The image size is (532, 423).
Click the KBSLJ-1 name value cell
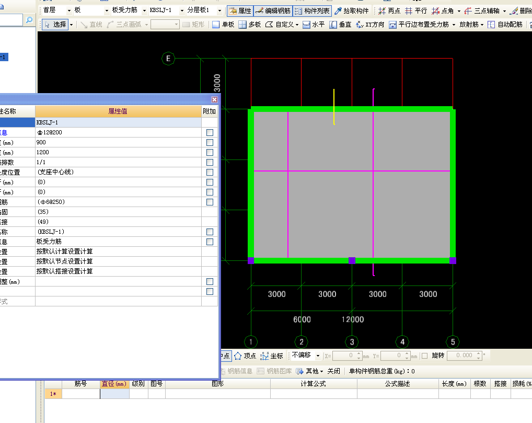(x=118, y=122)
